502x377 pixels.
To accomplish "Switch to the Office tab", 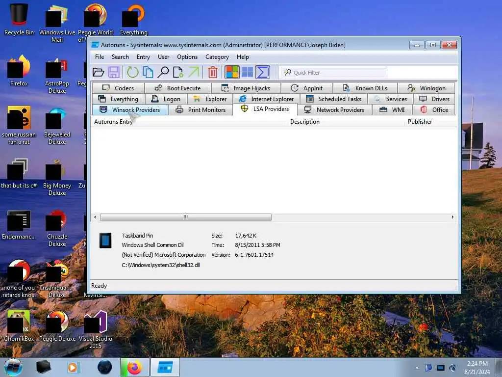I will 434,109.
